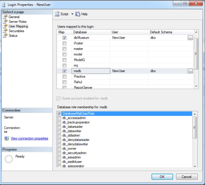
Task: Click the dbo schema cell for dbMuseum
Action: (x=168, y=38)
